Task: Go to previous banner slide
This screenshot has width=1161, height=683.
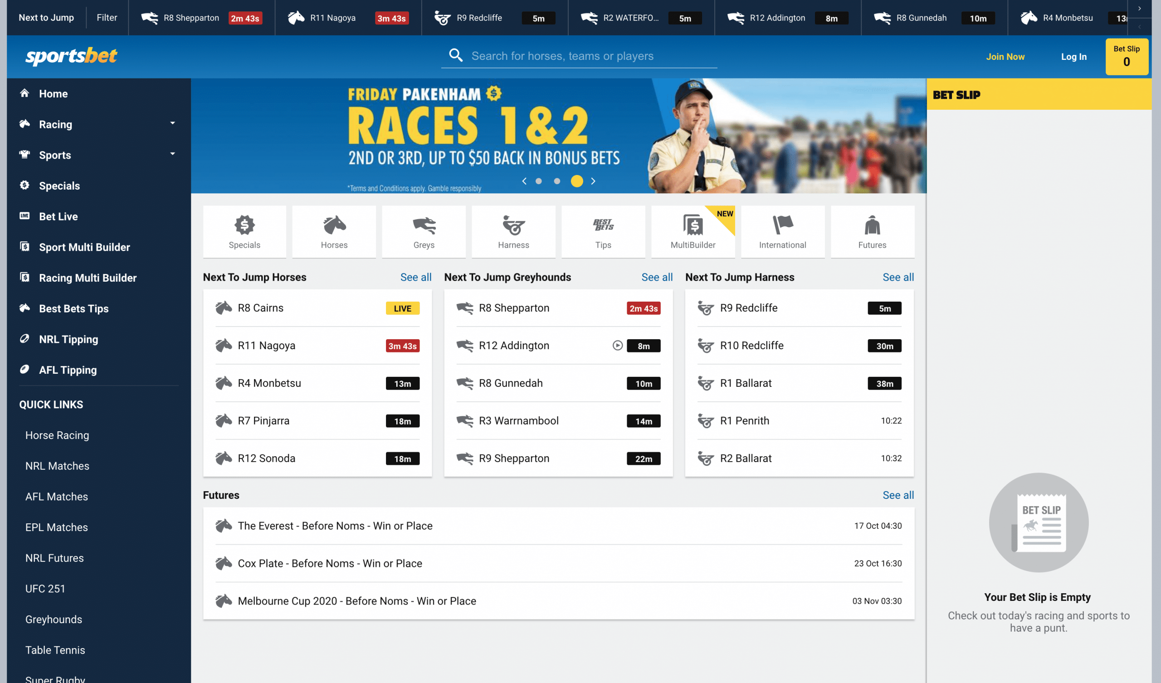Action: (524, 181)
